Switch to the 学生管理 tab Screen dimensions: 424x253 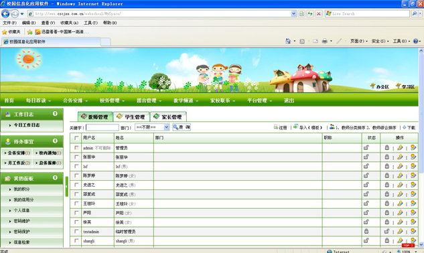coord(132,116)
